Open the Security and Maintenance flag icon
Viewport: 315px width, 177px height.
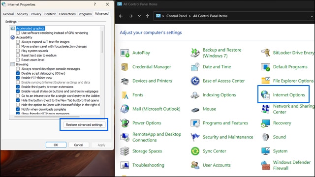click(x=195, y=137)
